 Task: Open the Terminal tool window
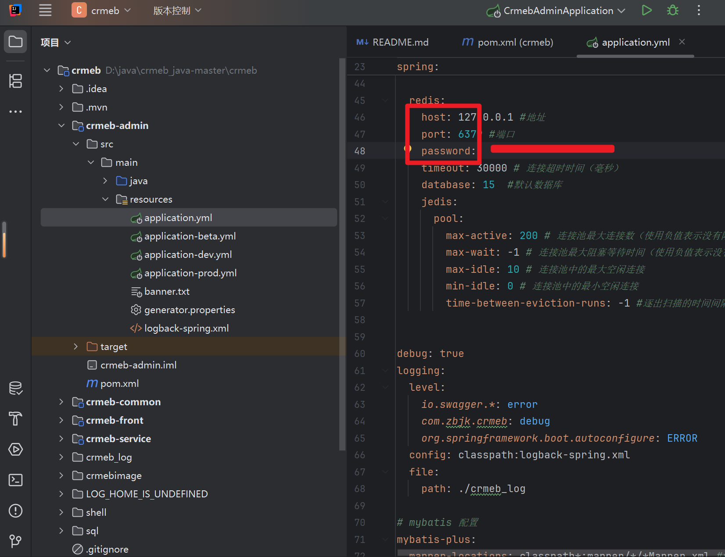tap(15, 480)
